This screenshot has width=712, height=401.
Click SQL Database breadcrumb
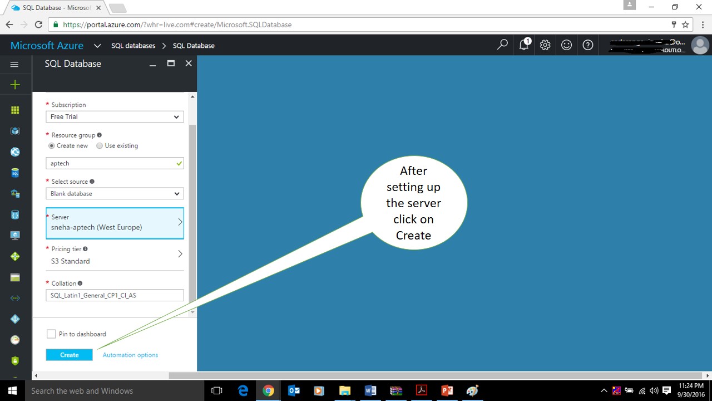click(194, 46)
